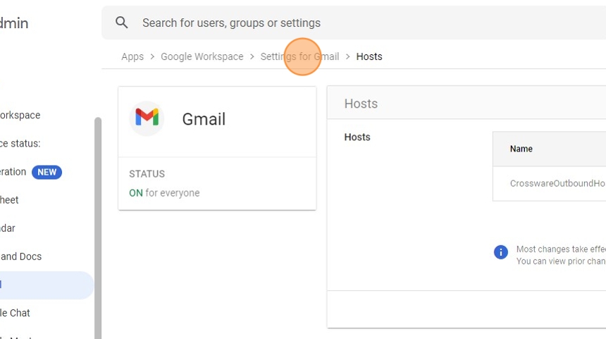Open Google Chat in the sidebar
Viewport: 606px width, 339px height.
click(16, 313)
